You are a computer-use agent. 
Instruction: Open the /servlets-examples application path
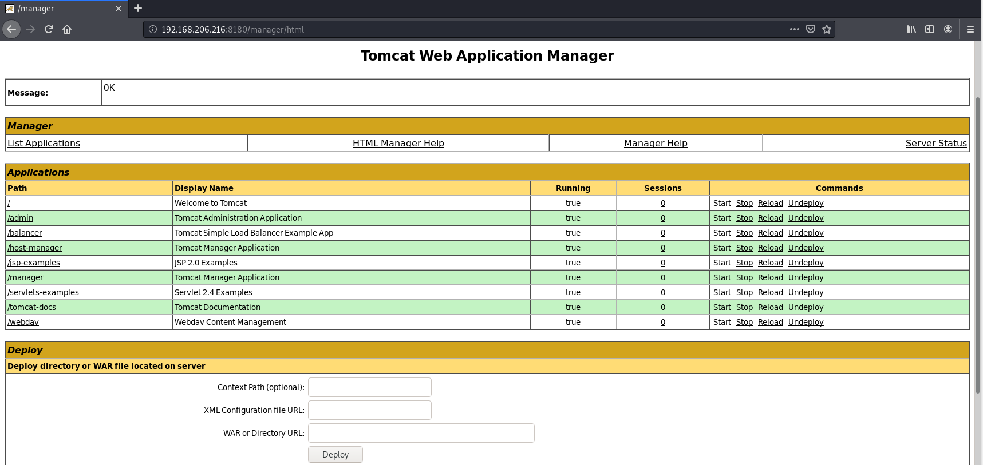tap(43, 292)
